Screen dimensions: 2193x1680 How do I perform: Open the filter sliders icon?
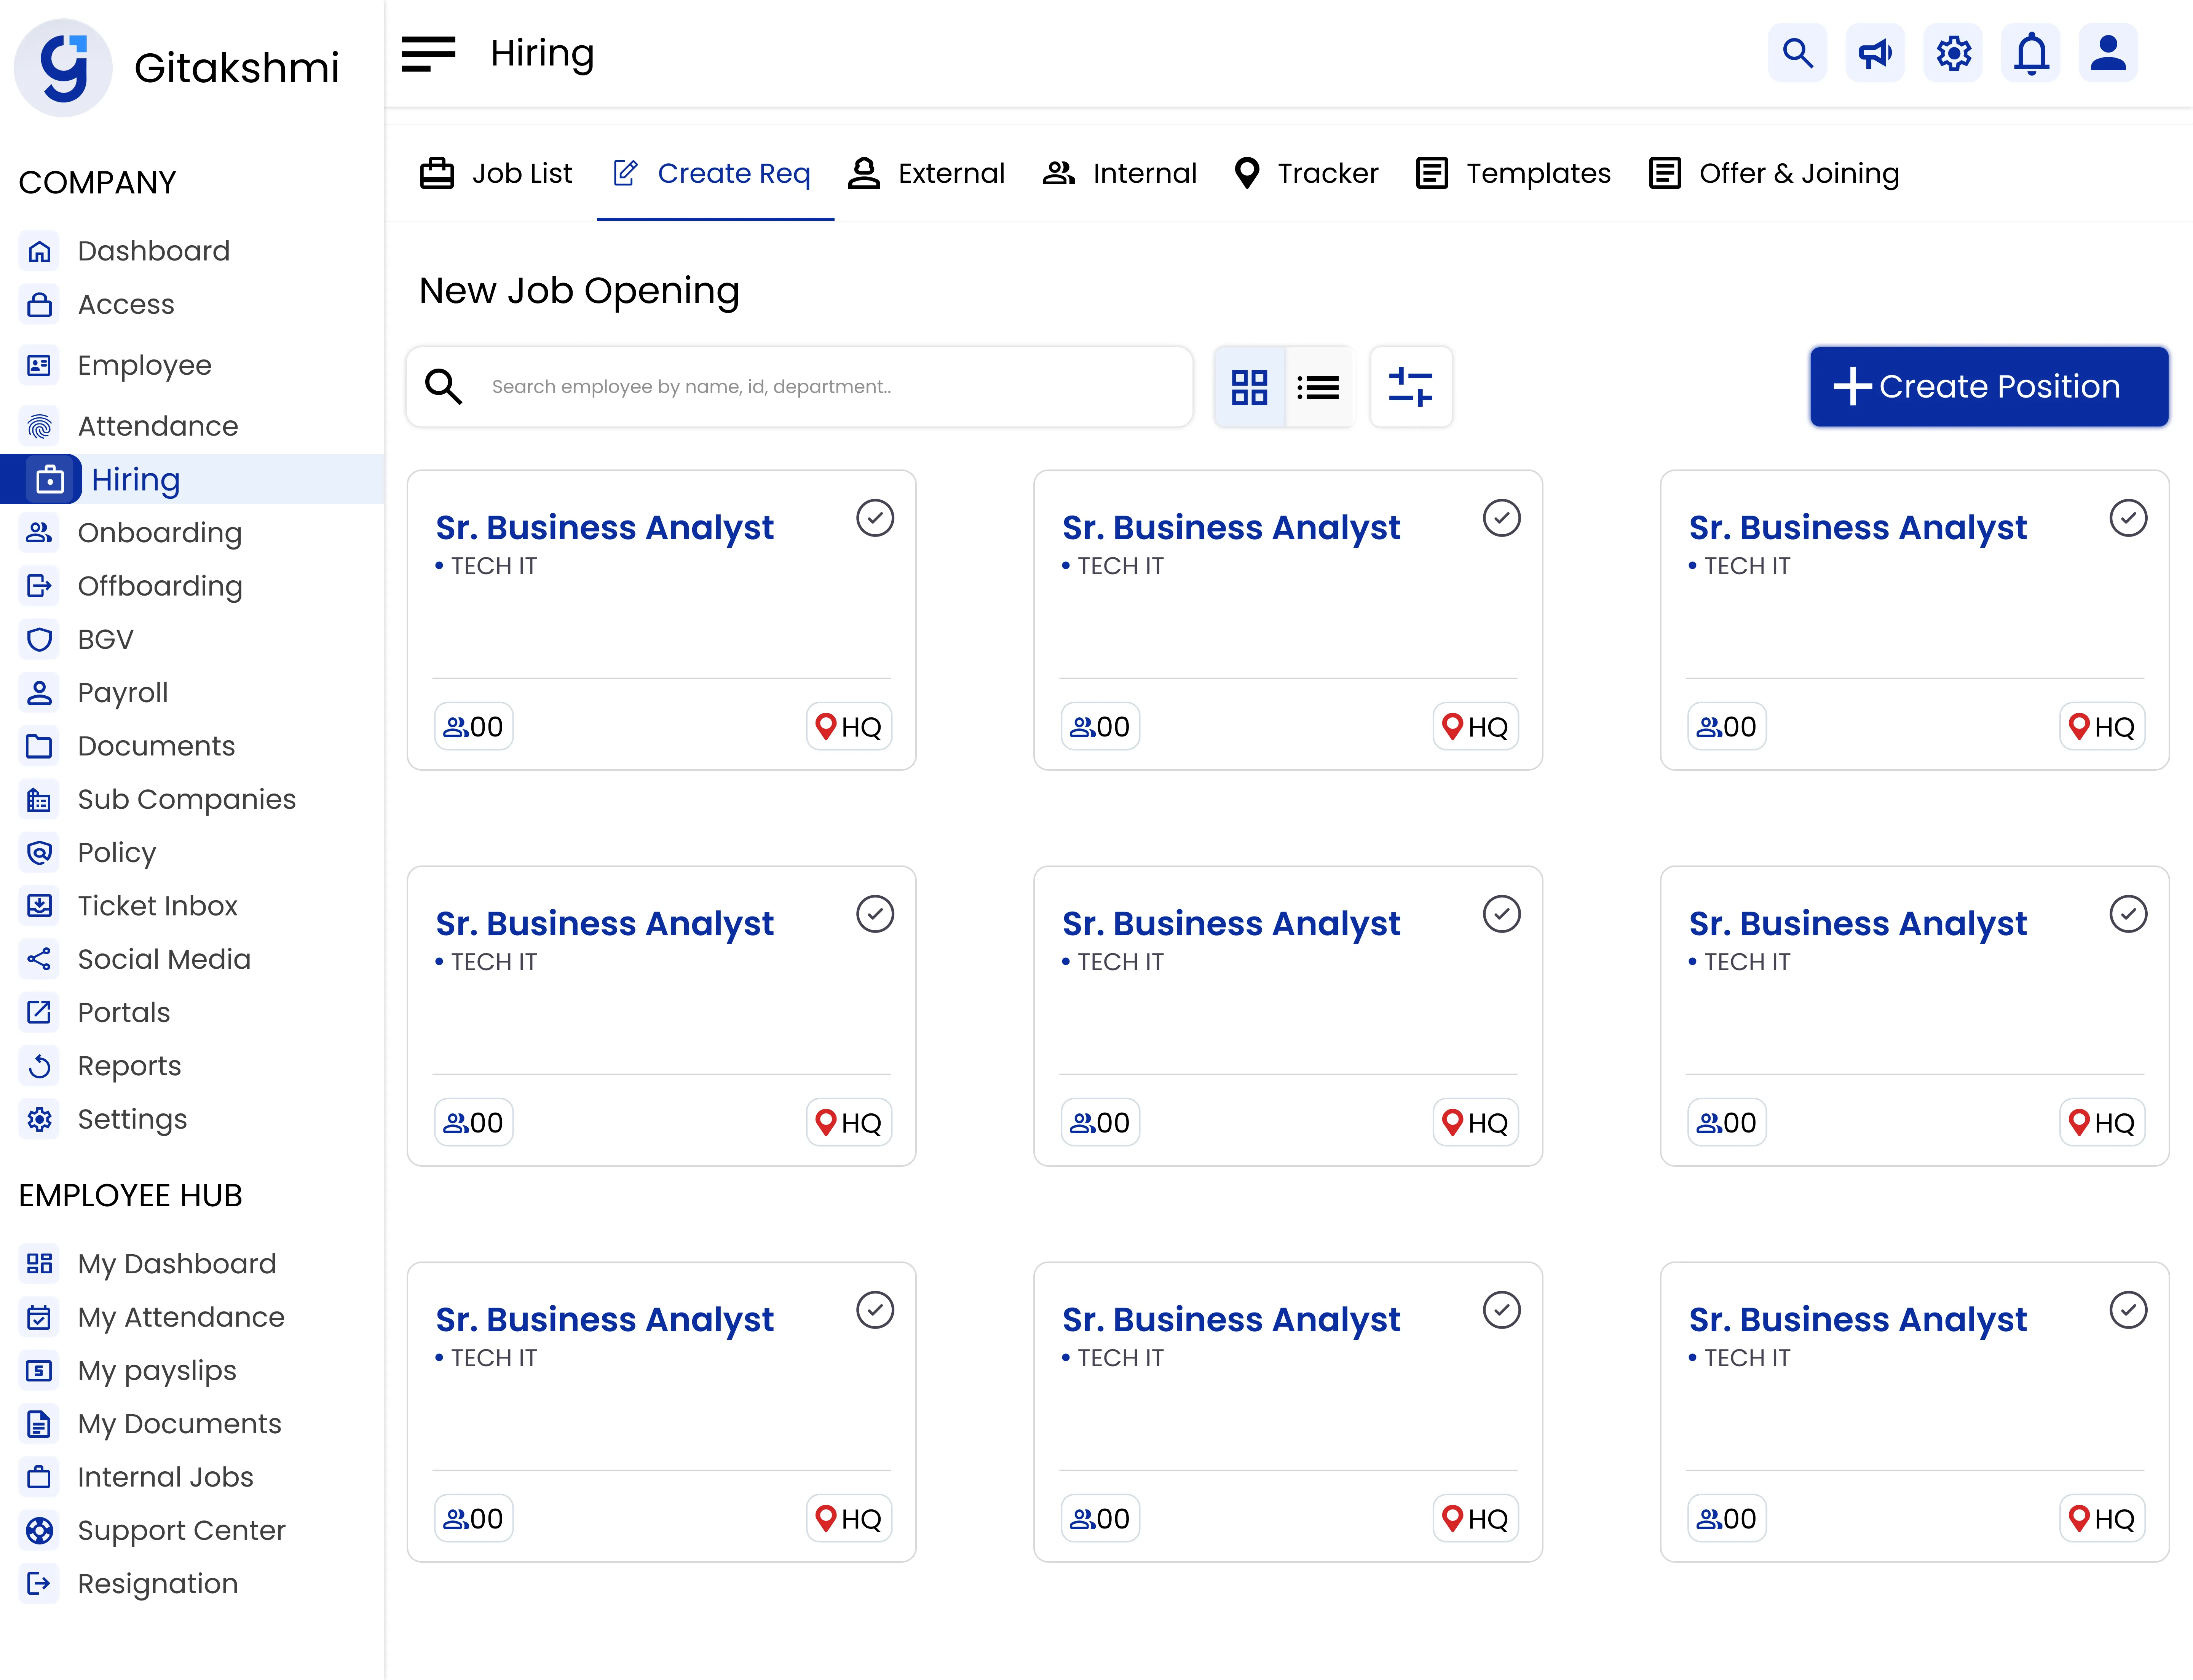click(x=1411, y=387)
